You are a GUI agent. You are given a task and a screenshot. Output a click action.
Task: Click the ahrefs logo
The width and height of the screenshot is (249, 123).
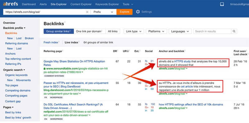(10, 4)
